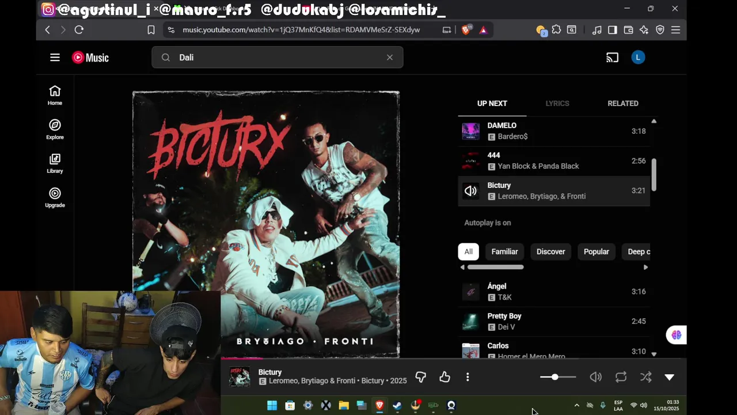This screenshot has width=737, height=415.
Task: Play Ángel by T&K
Action: click(554, 292)
